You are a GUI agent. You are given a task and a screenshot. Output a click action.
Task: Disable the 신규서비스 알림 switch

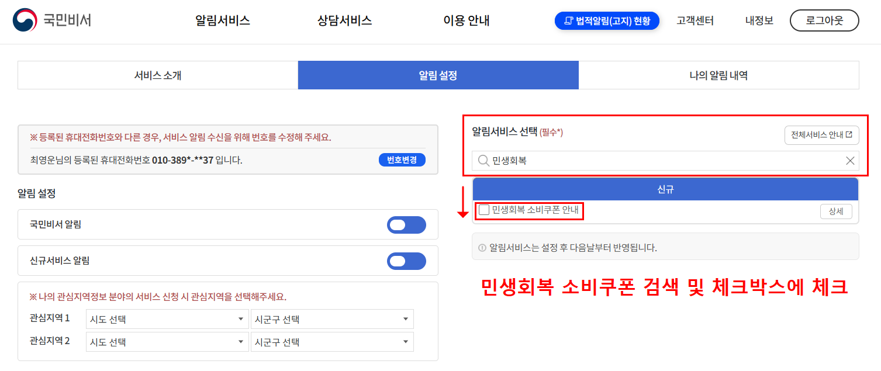(x=406, y=261)
